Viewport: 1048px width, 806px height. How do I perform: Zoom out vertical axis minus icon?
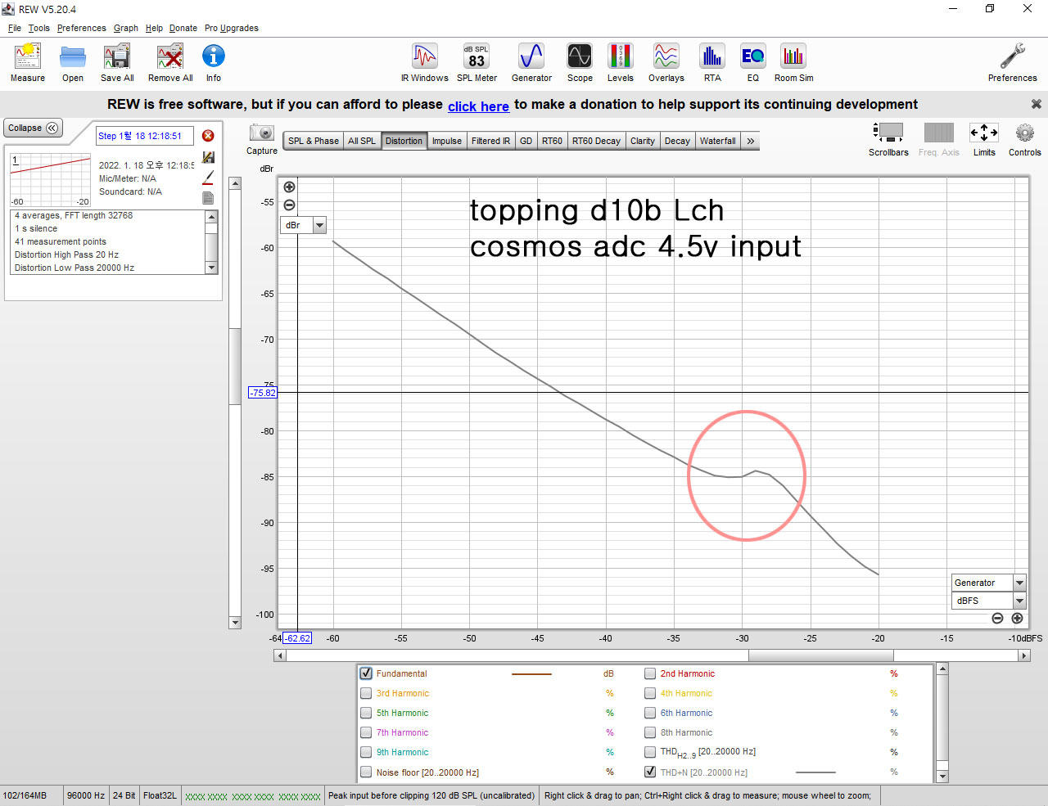click(289, 205)
